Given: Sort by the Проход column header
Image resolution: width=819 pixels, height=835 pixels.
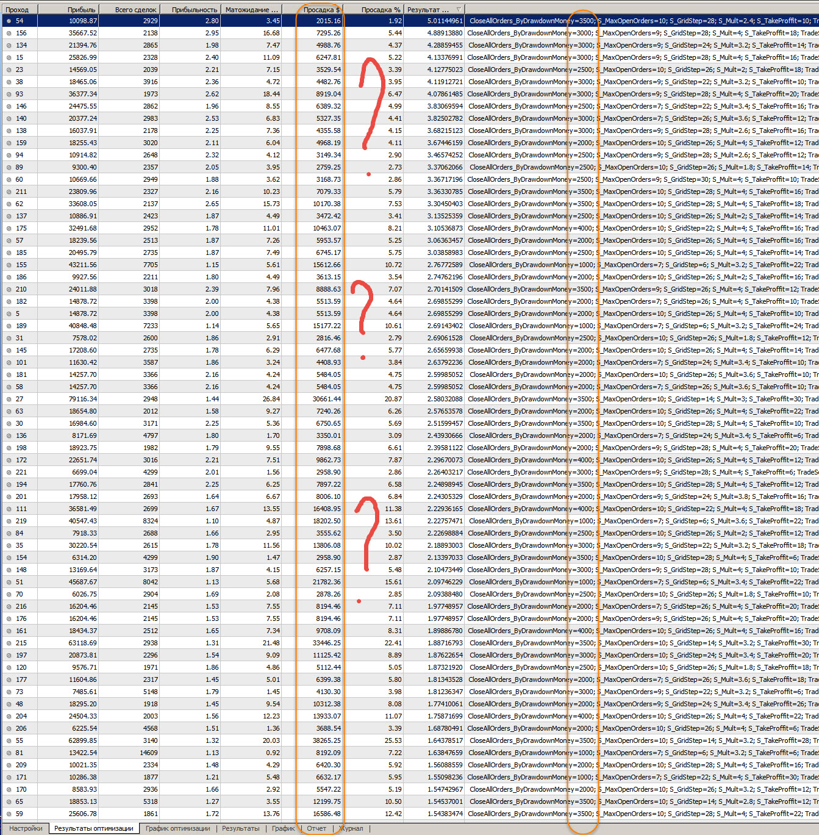Looking at the screenshot, I should click(x=20, y=10).
